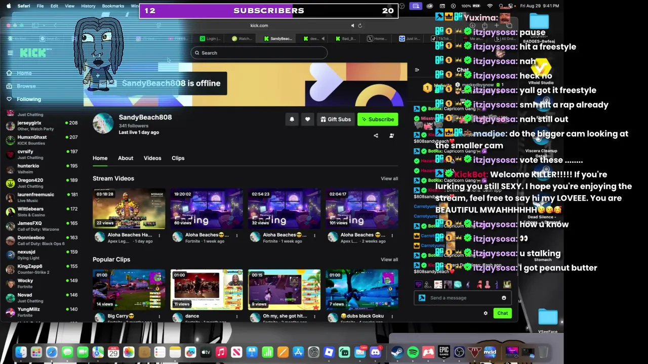648x364 pixels.
Task: Open Spotify from the Dock
Action: pos(413,352)
